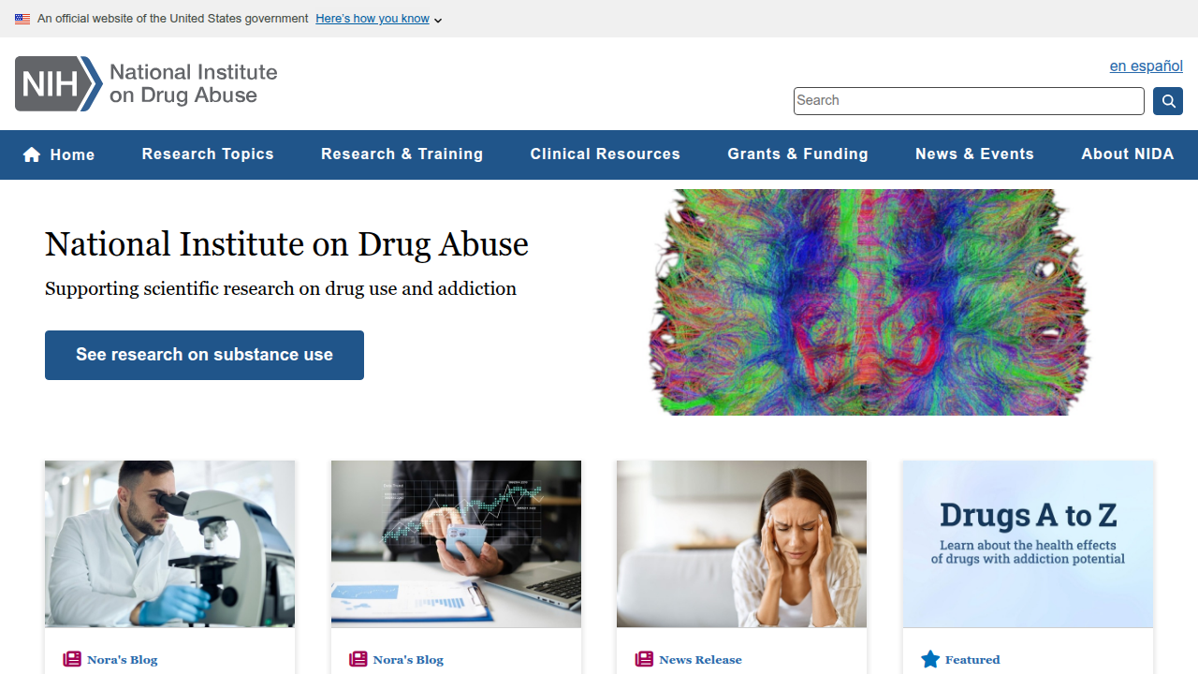Click the NIH logo

click(59, 83)
